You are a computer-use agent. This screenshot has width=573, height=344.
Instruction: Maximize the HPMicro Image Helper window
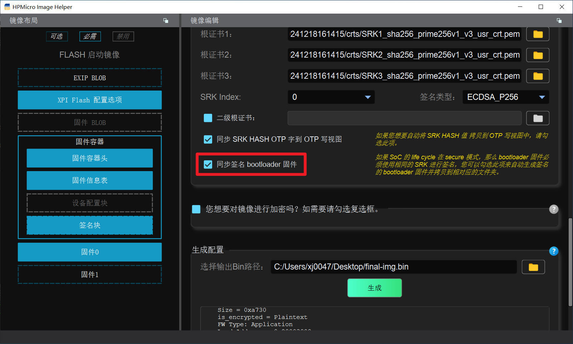point(541,7)
